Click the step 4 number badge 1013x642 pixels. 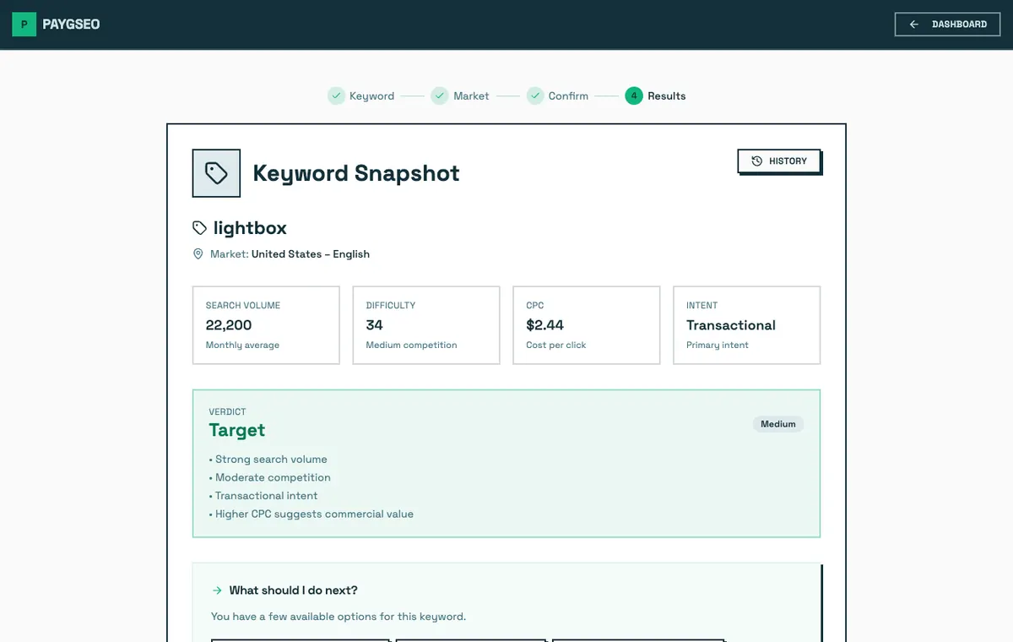click(634, 95)
